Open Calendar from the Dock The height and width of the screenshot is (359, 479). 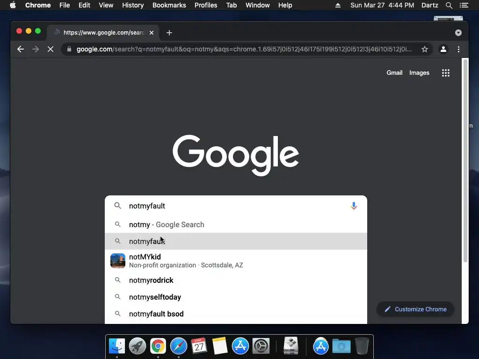pyautogui.click(x=199, y=346)
